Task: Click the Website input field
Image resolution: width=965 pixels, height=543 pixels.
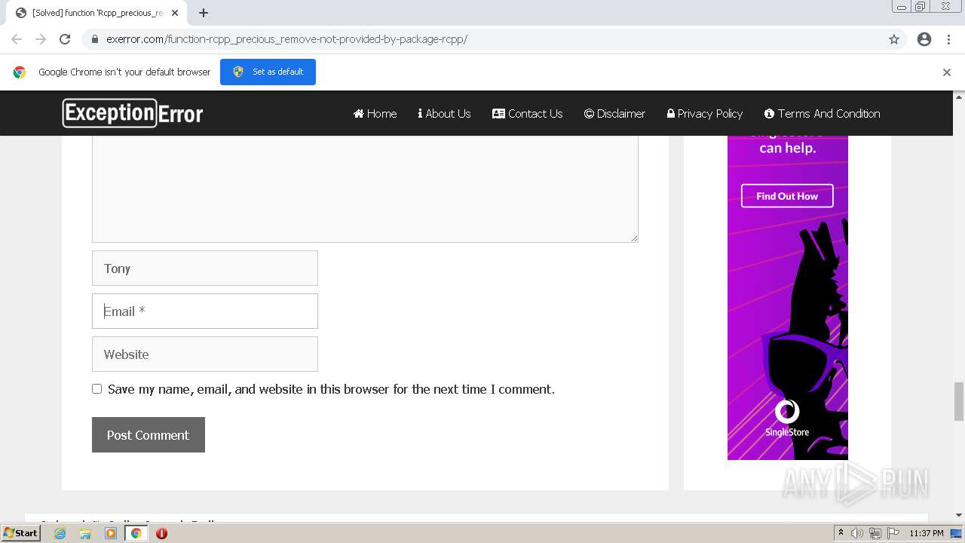Action: pyautogui.click(x=205, y=354)
